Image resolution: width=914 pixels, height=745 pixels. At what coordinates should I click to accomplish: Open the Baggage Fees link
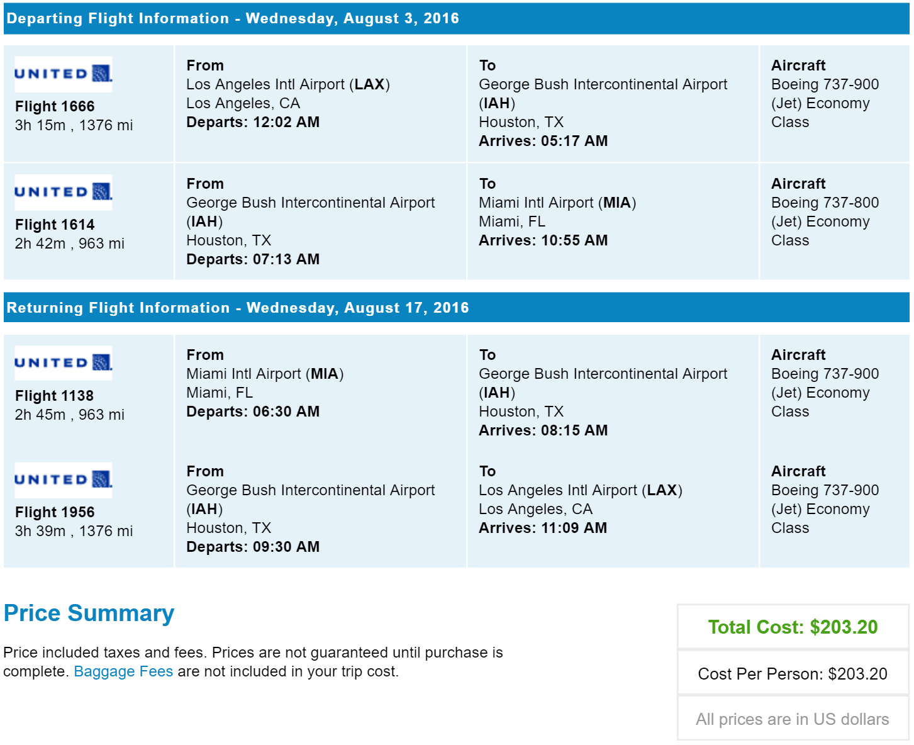[123, 671]
